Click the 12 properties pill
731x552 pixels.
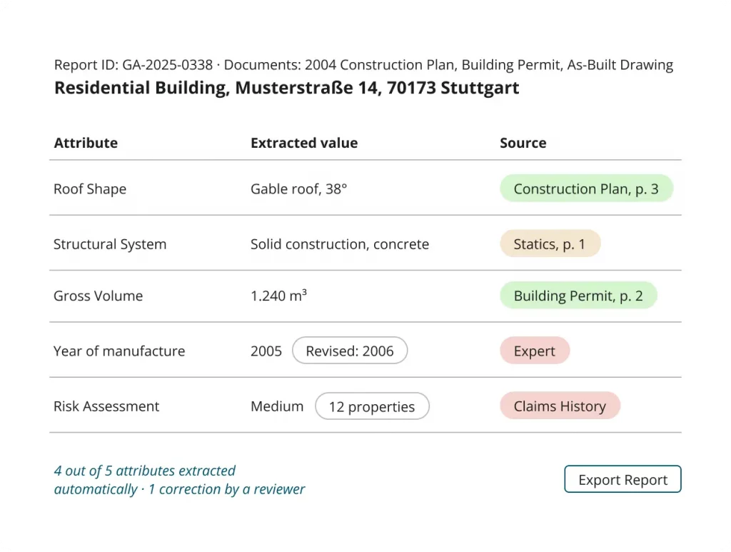(x=371, y=406)
